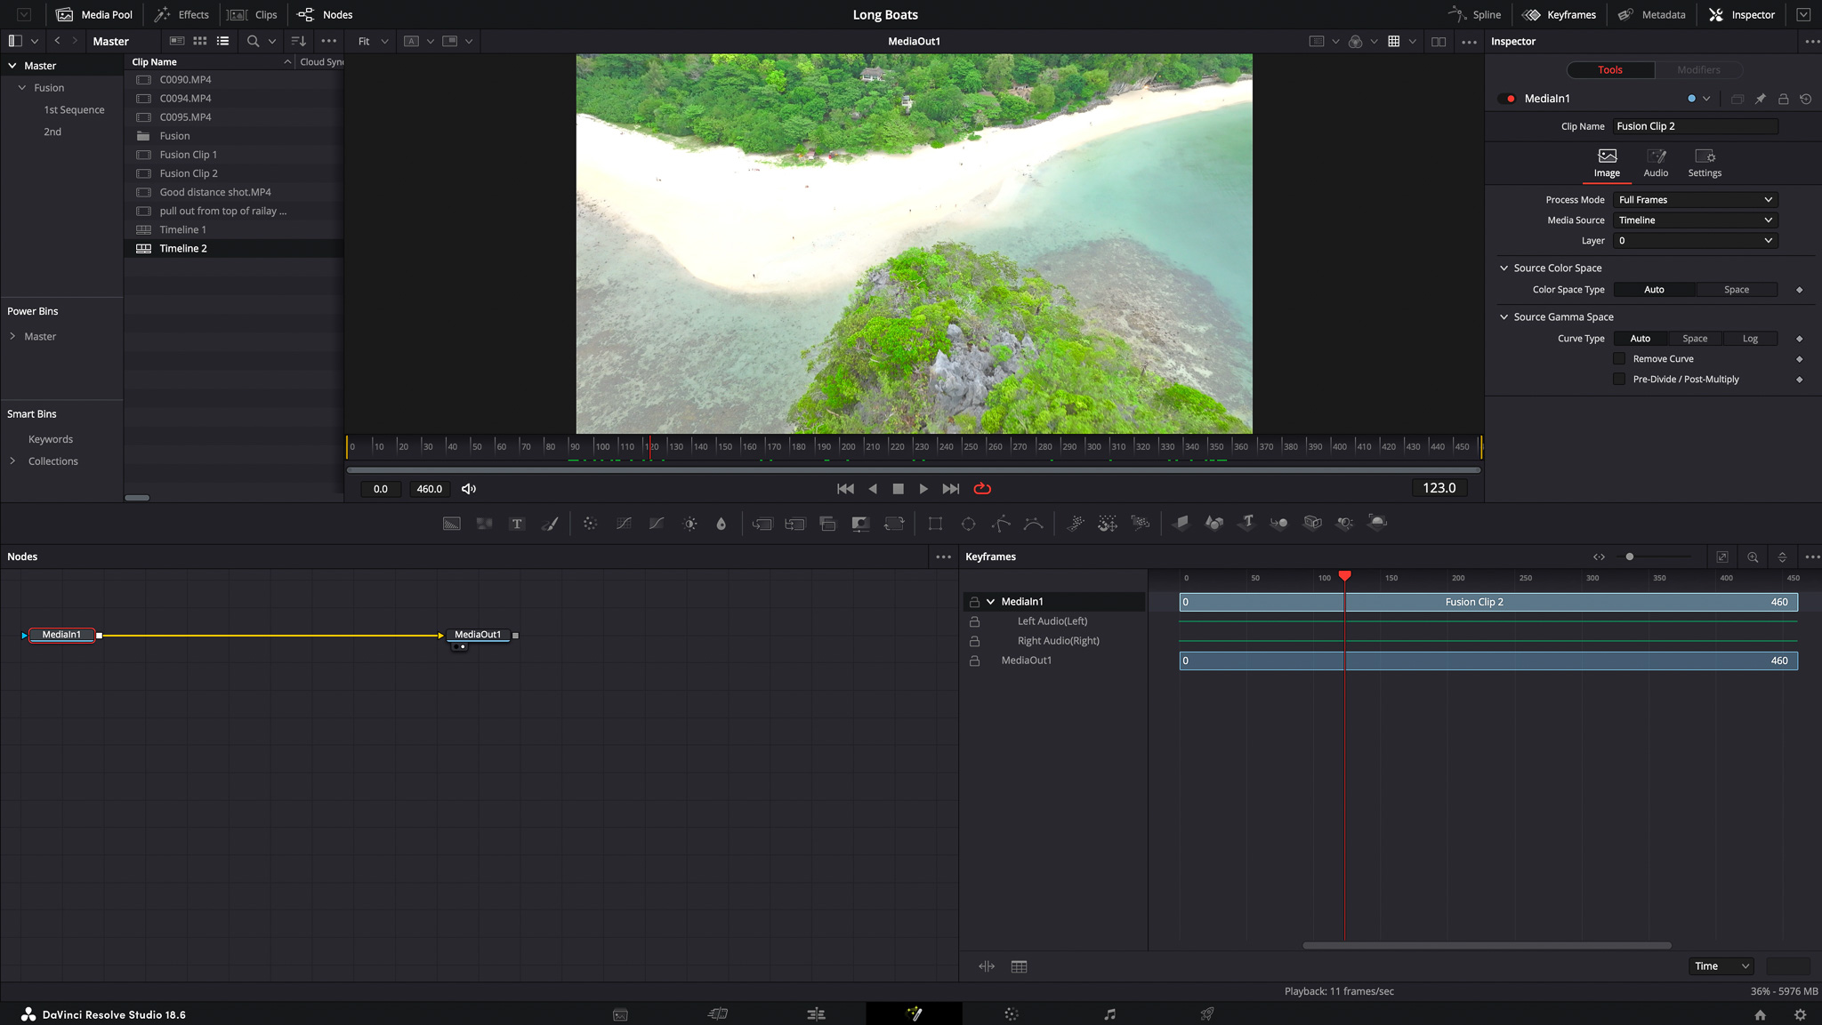
Task: Add a Matte Control node
Action: coord(860,524)
